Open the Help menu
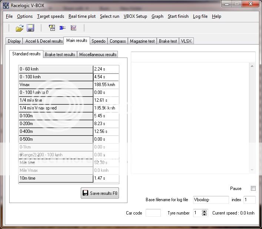This screenshot has width=262, height=229. [216, 16]
